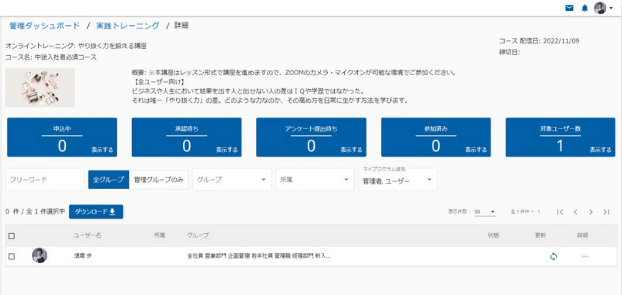This screenshot has width=622, height=295.
Task: Focus the フリーワード search field
Action: point(45,179)
